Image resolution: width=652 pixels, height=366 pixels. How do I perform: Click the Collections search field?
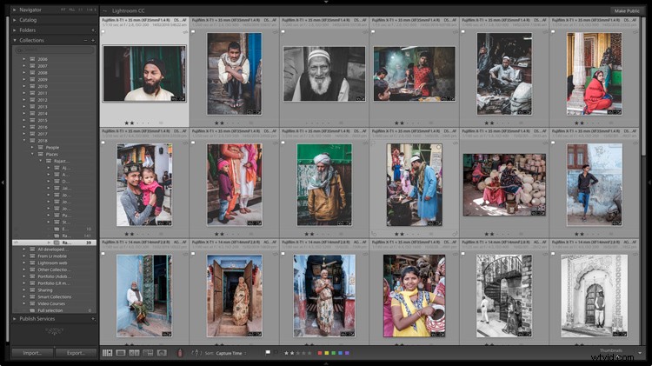(x=55, y=50)
